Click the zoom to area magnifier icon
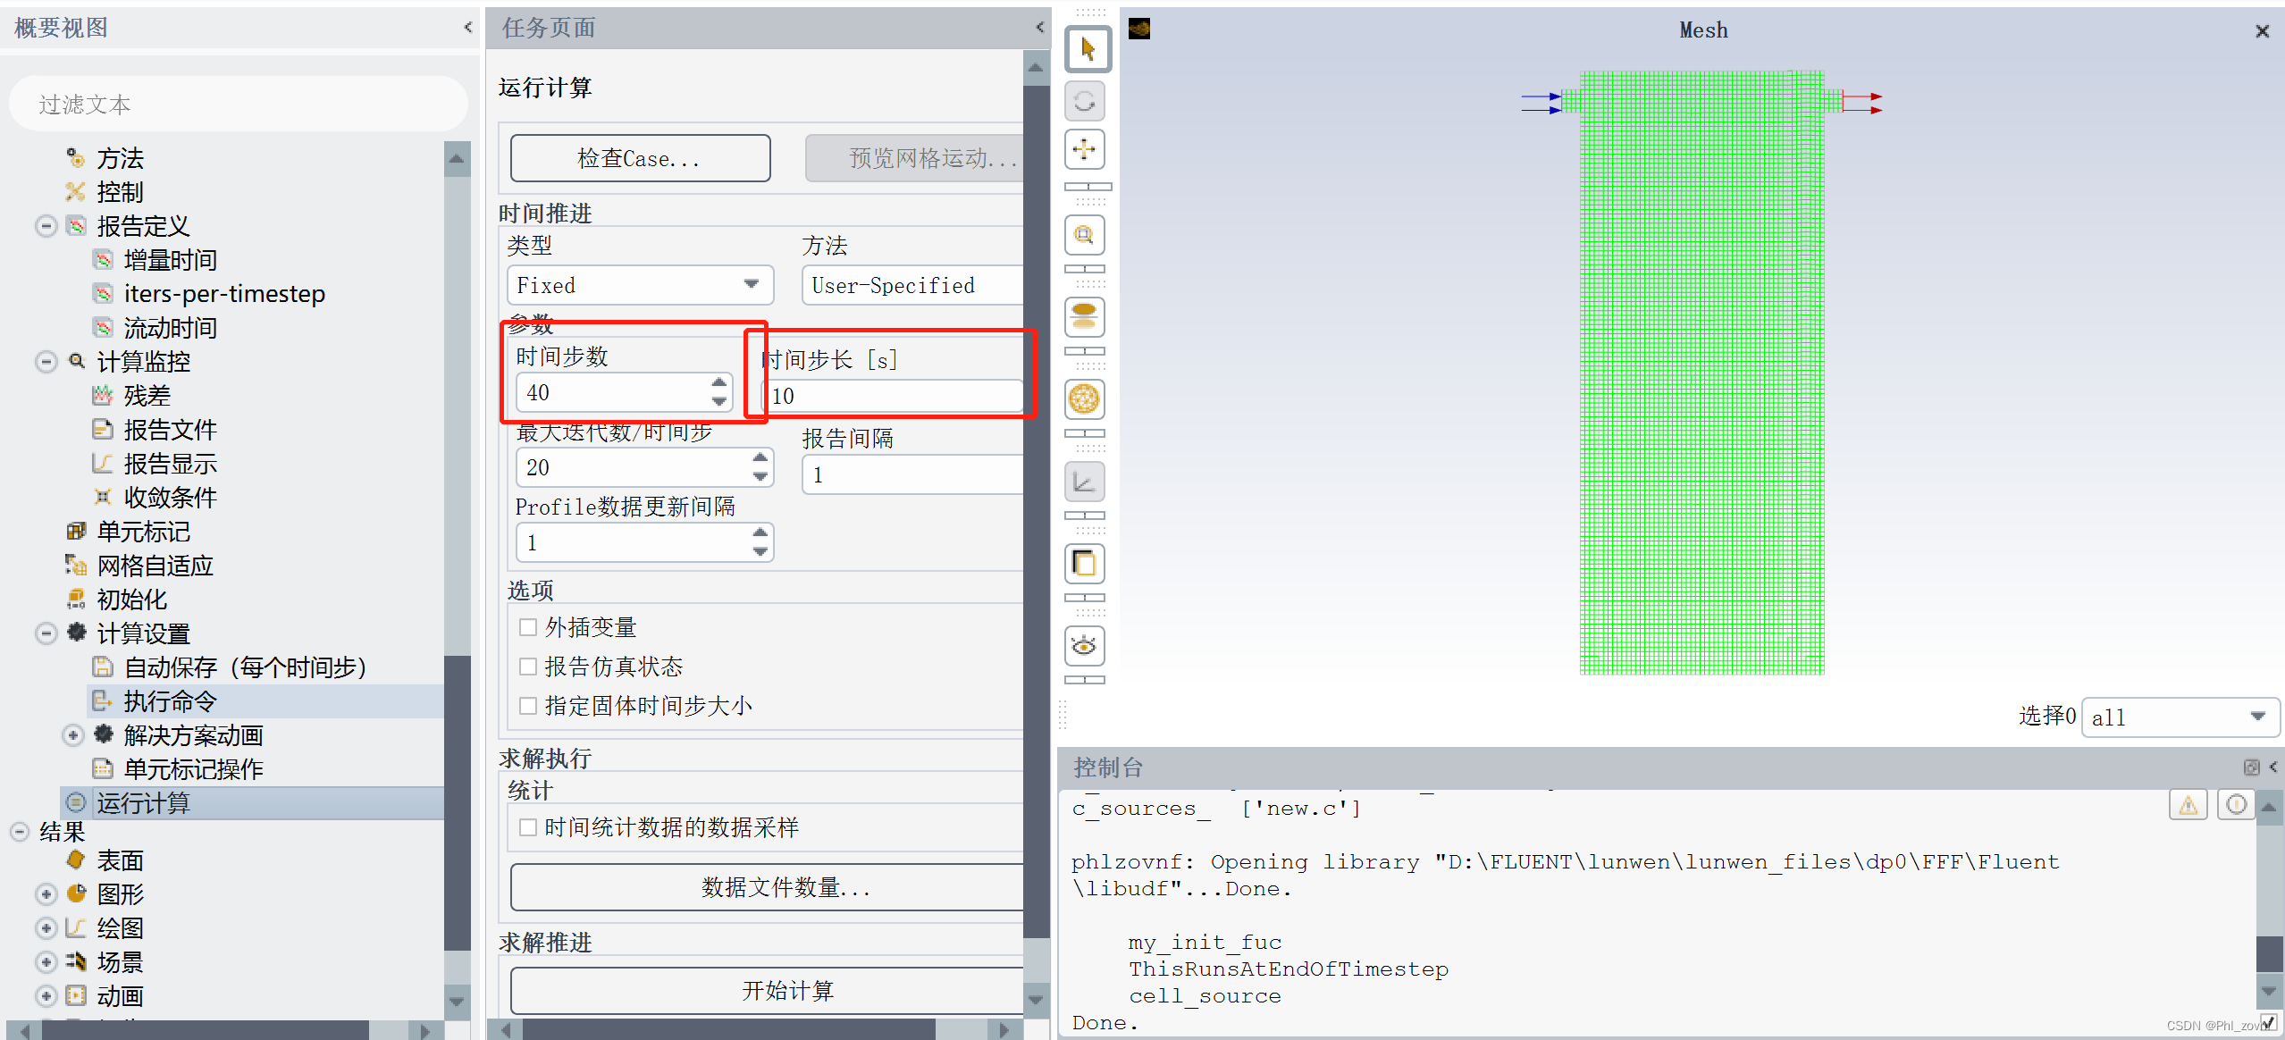Image resolution: width=2285 pixels, height=1040 pixels. tap(1084, 235)
